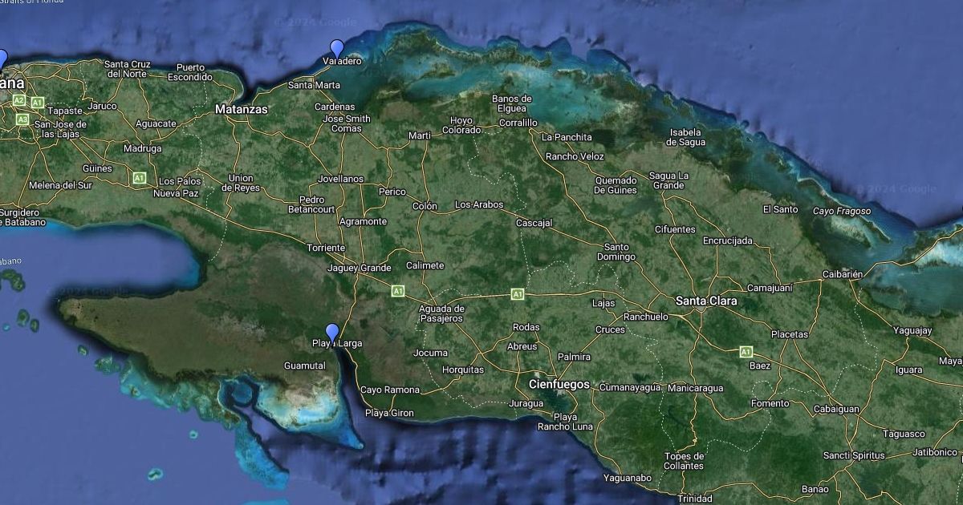Click the Isabela de Sagua label
This screenshot has width=963, height=505.
point(685,137)
